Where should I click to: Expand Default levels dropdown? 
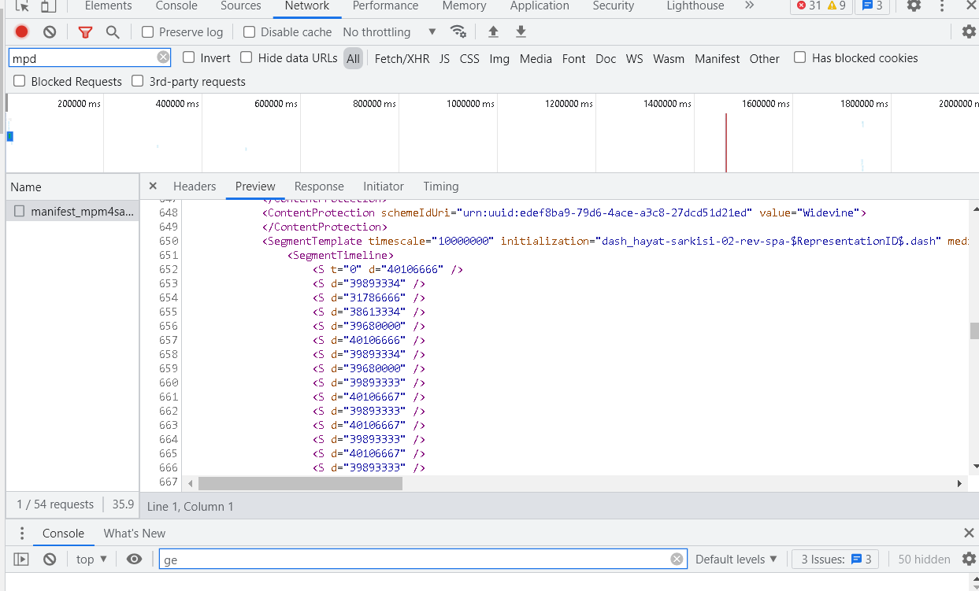(736, 560)
